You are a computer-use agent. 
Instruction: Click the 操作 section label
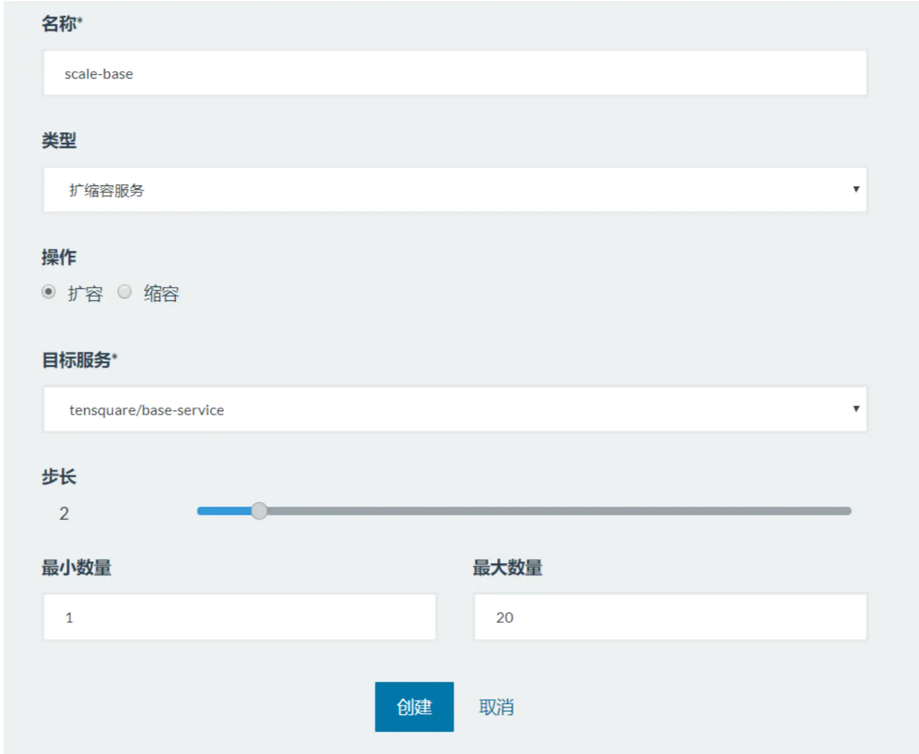(59, 257)
